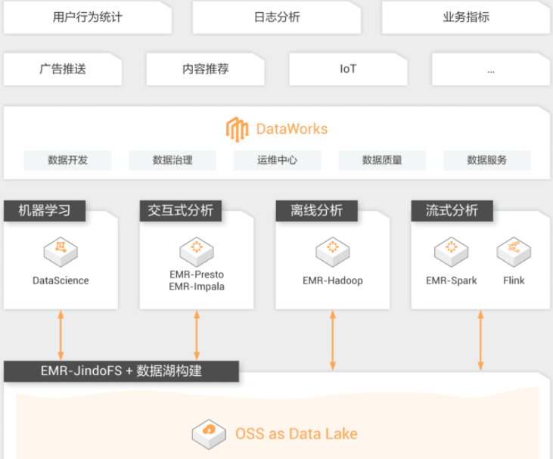Click the 数据质量 box
This screenshot has height=459, width=553.
[x=382, y=160]
